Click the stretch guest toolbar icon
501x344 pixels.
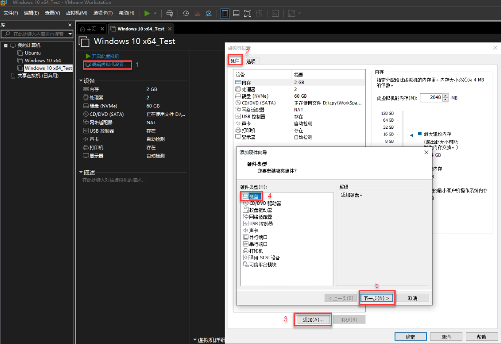(x=291, y=13)
